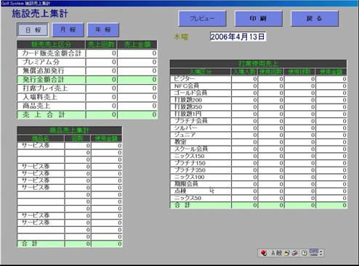Open the IME language bar options arrows
359x266 pixels.
[321, 253]
